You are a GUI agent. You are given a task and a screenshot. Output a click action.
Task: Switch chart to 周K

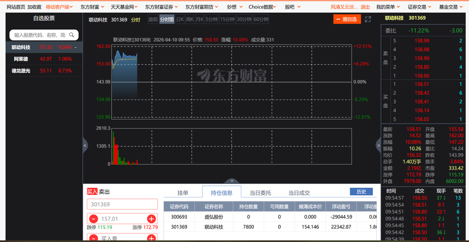(x=190, y=20)
